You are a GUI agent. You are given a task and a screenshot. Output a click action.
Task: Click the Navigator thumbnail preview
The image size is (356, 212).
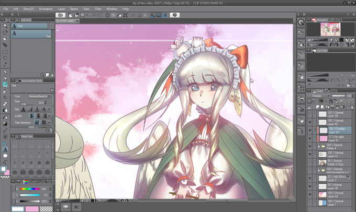click(330, 29)
